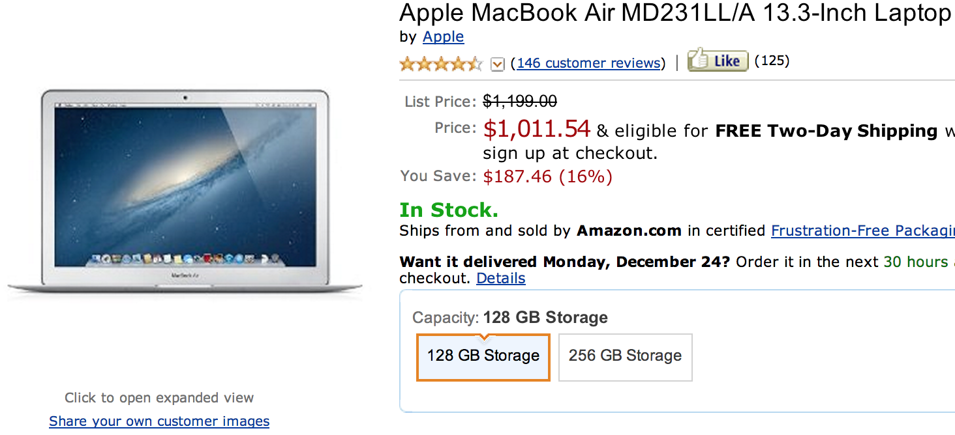Open the 146 customer reviews link
The image size is (955, 435).
coord(588,63)
